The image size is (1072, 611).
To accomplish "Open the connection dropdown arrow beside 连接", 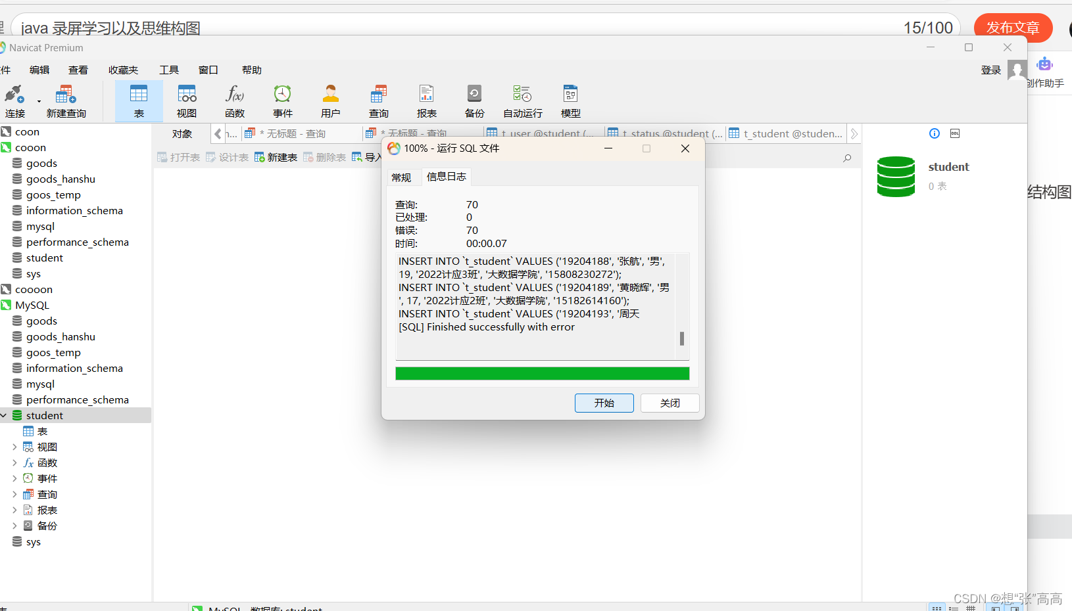I will point(39,101).
